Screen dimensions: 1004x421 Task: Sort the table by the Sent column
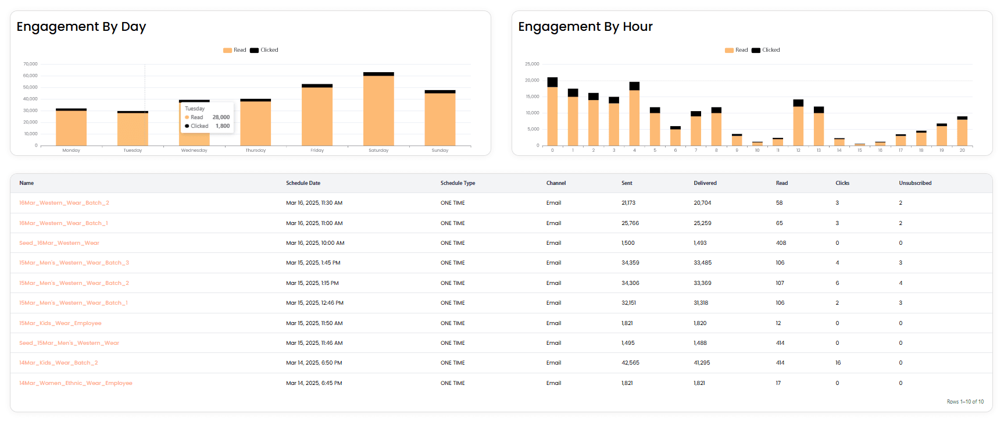[x=627, y=183]
